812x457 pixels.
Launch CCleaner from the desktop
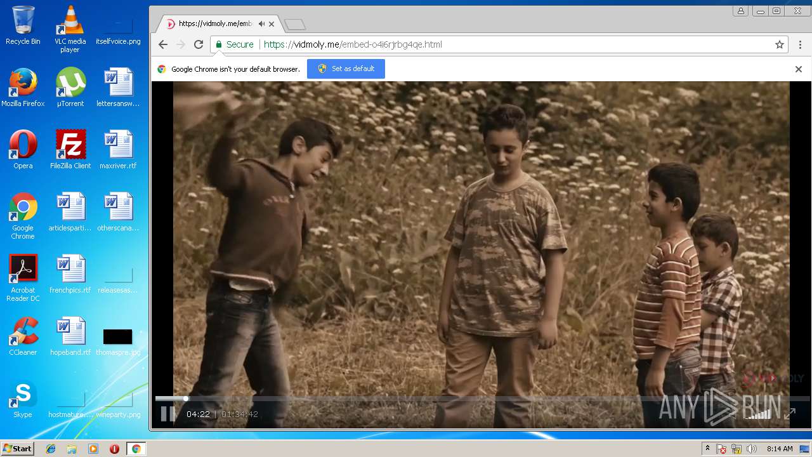pyautogui.click(x=23, y=336)
